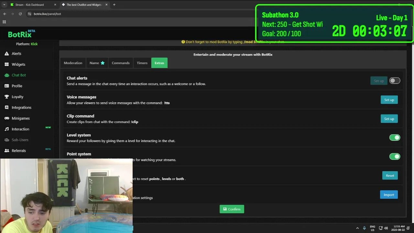Click the Reset button
The height and width of the screenshot is (233, 414).
pos(390,175)
